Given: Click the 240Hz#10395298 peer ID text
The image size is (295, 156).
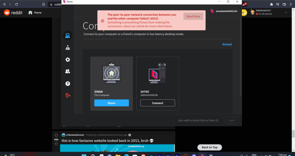Looking at the screenshot, I should click(149, 95).
